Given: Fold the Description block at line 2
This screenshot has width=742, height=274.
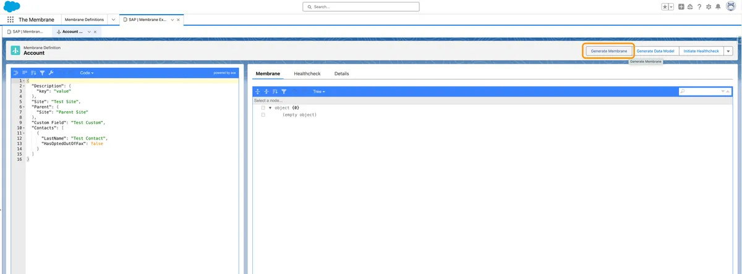Looking at the screenshot, I should [x=24, y=86].
